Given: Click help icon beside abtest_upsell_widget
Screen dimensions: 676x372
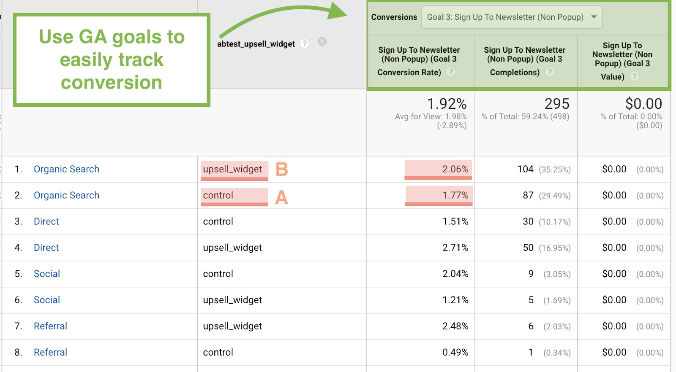Looking at the screenshot, I should pyautogui.click(x=305, y=43).
